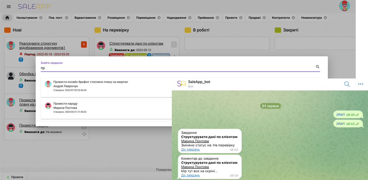Click the SaleApp logo
The width and height of the screenshot is (368, 180).
pyautogui.click(x=34, y=6)
